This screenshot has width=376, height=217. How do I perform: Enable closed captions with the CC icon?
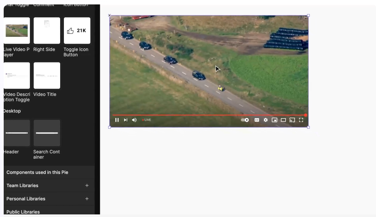tap(257, 120)
